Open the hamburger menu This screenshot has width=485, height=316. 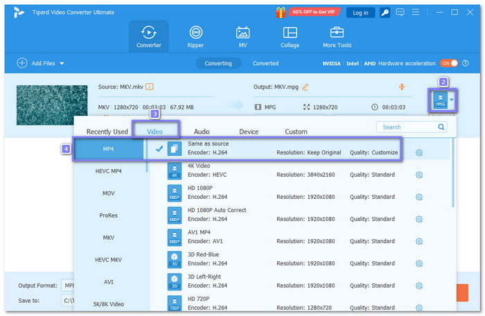(416, 12)
